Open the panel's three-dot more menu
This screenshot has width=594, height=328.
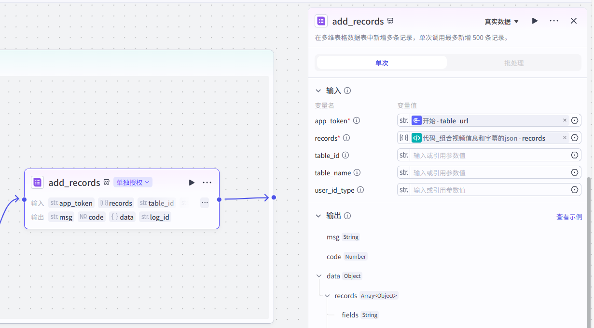click(554, 21)
